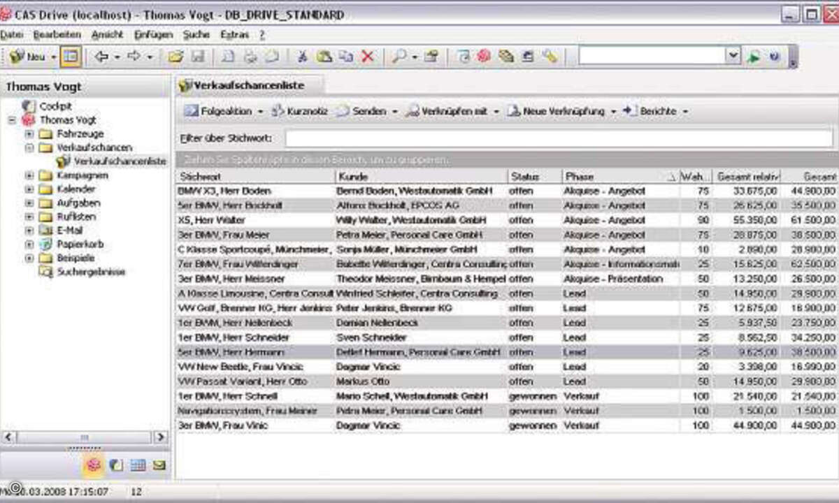Go forward with the right arrow icon
Screen dimensions: 839x503
(134, 57)
